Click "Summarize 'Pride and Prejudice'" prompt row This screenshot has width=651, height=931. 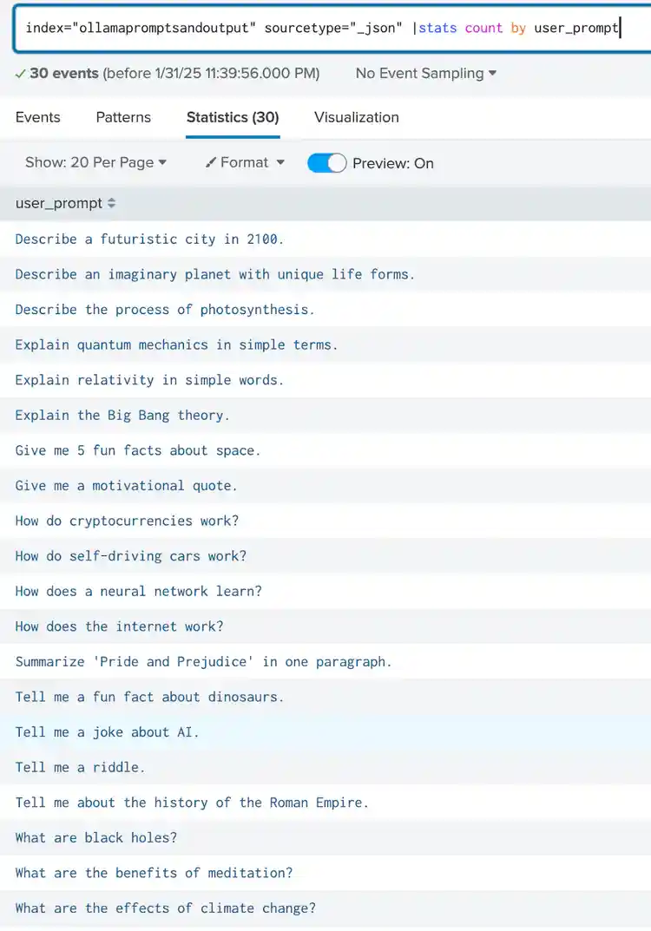pyautogui.click(x=203, y=662)
